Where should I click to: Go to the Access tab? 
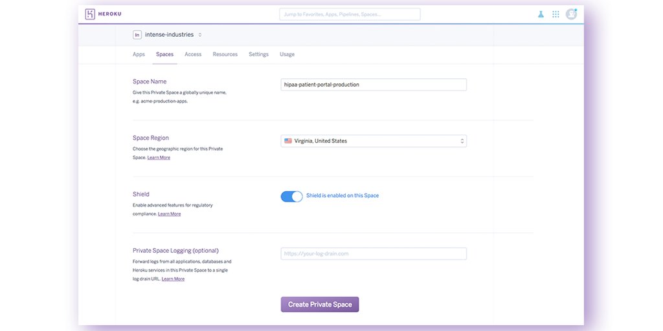pos(193,54)
